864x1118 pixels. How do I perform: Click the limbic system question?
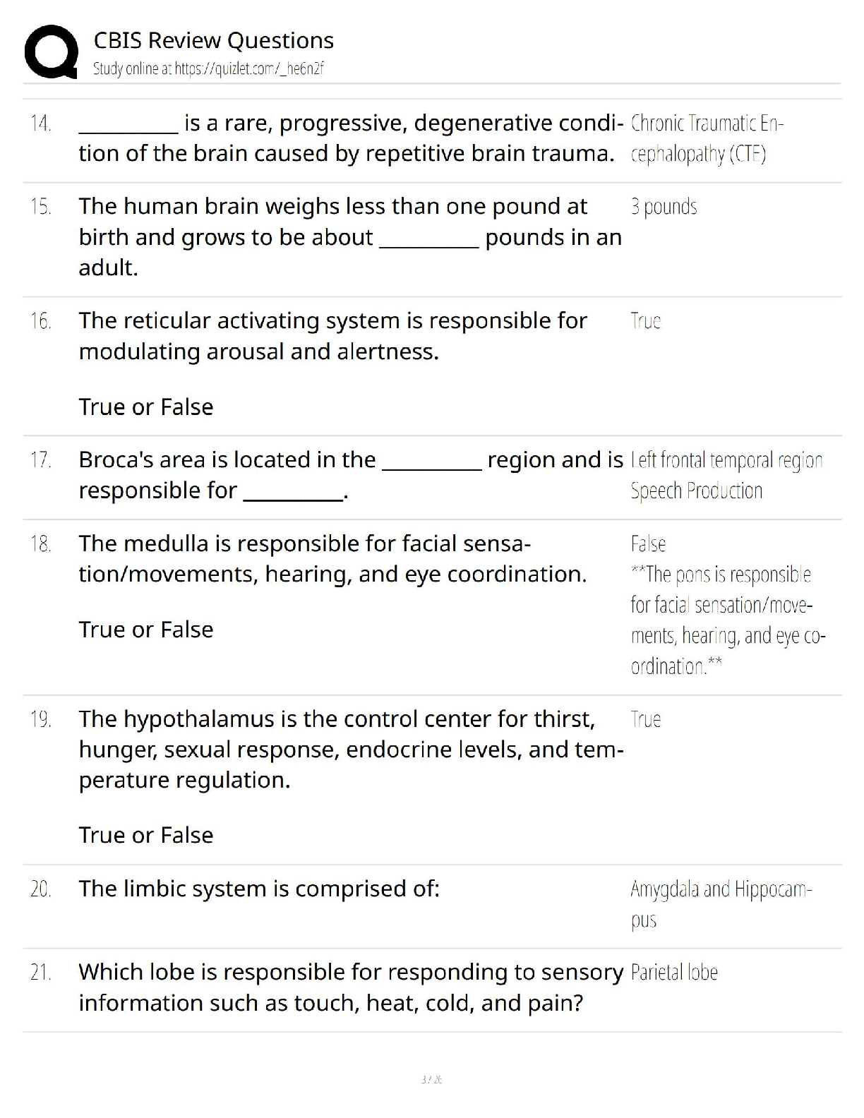point(259,889)
